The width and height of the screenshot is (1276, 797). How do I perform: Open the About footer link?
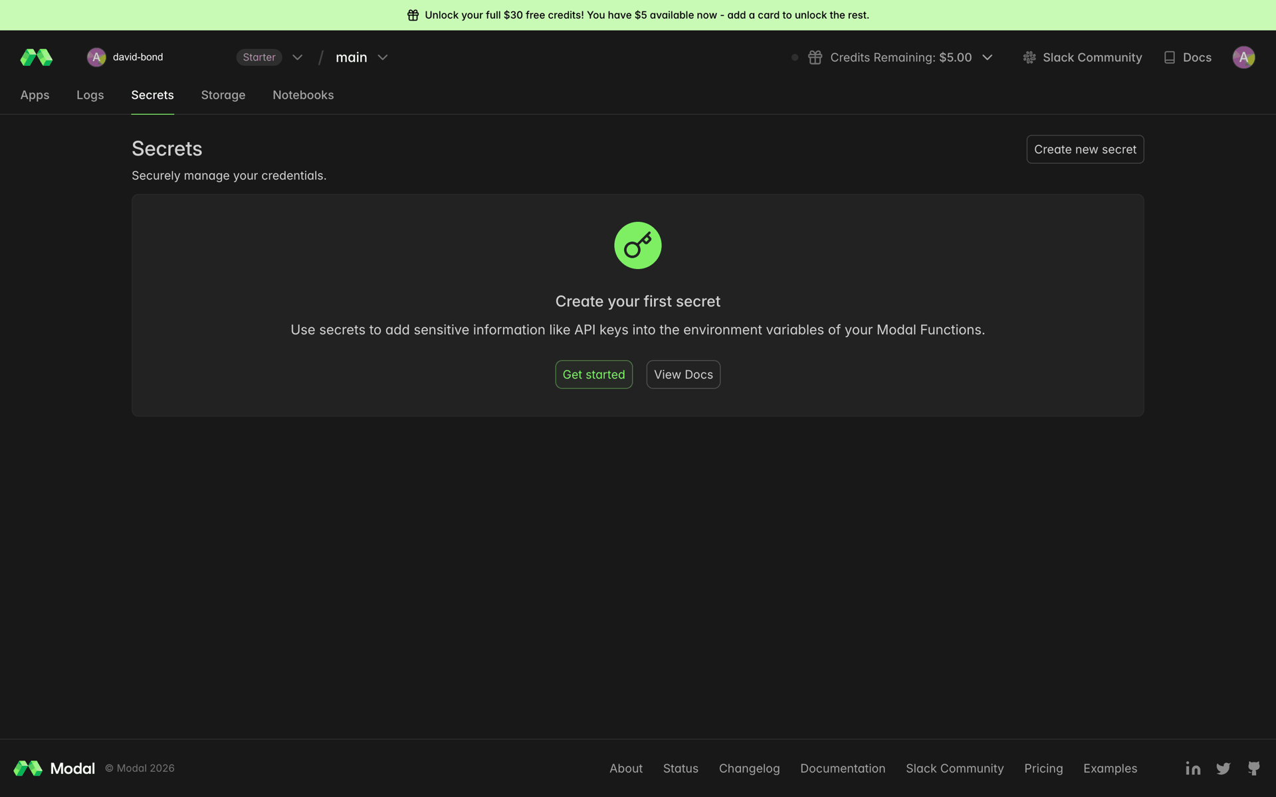(x=626, y=768)
